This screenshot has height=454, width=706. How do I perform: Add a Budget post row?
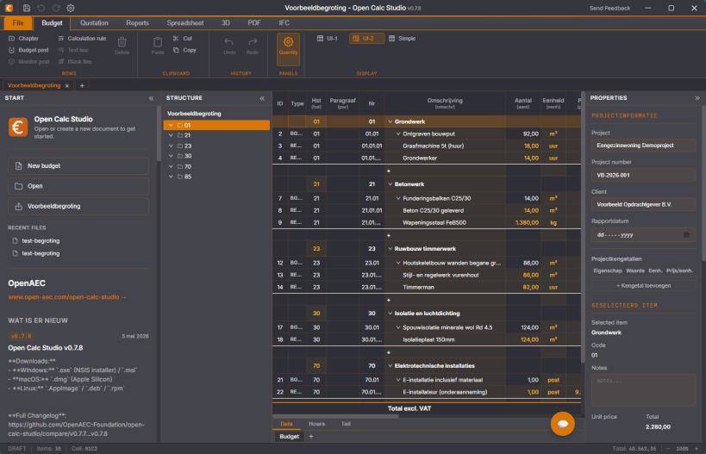pos(28,50)
